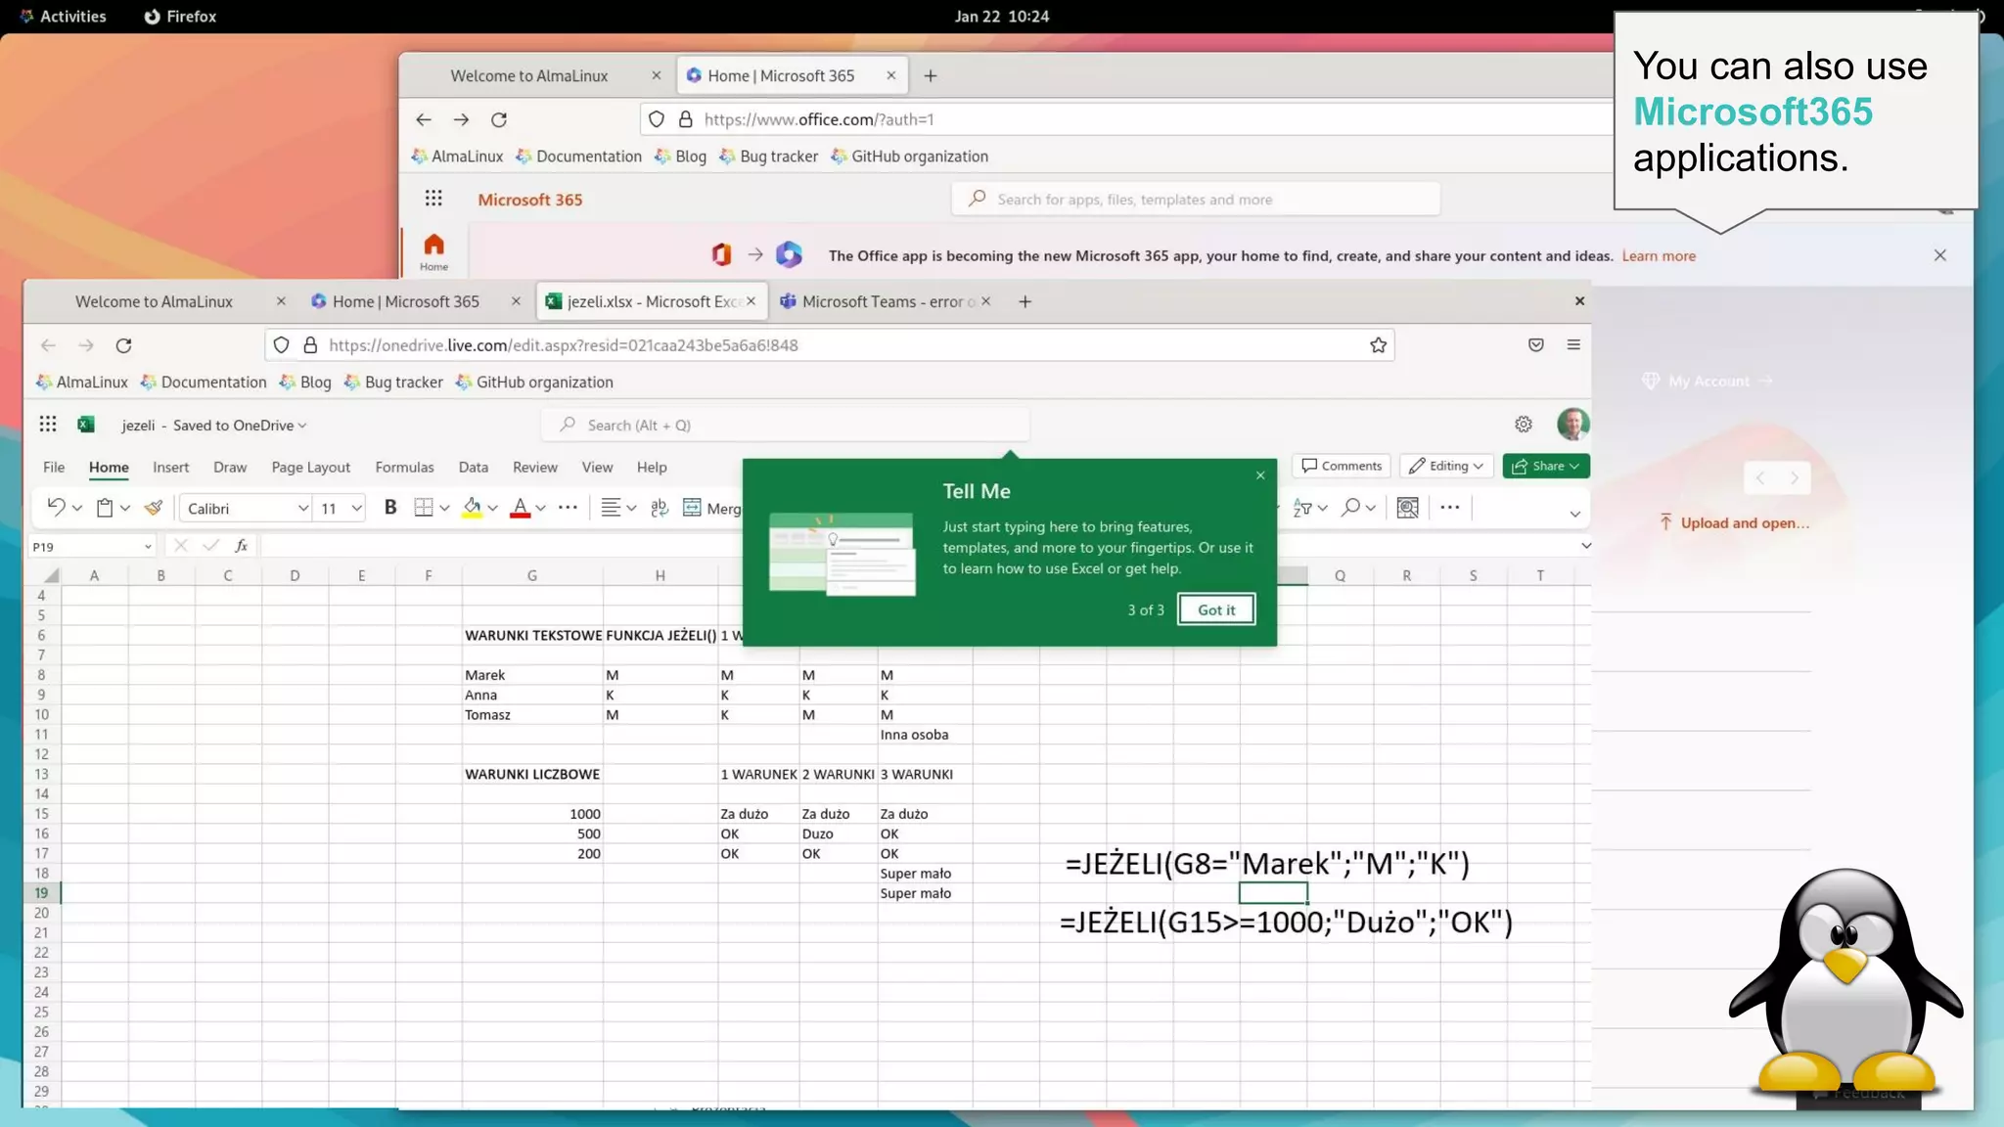
Task: Click the user profile picture
Action: (x=1572, y=425)
